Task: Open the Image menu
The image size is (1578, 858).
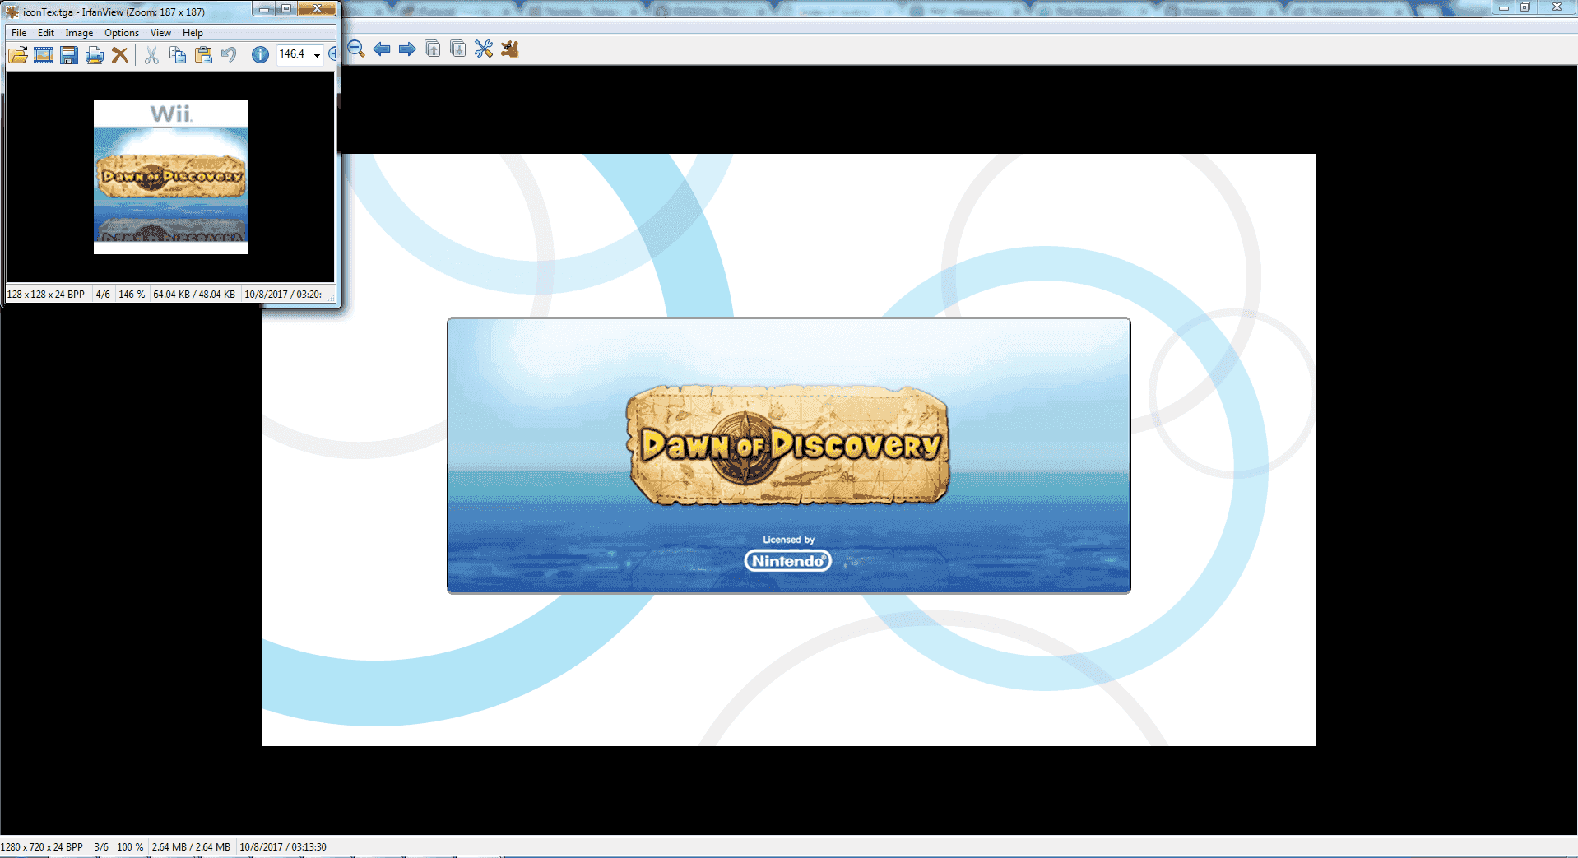Action: (x=79, y=33)
